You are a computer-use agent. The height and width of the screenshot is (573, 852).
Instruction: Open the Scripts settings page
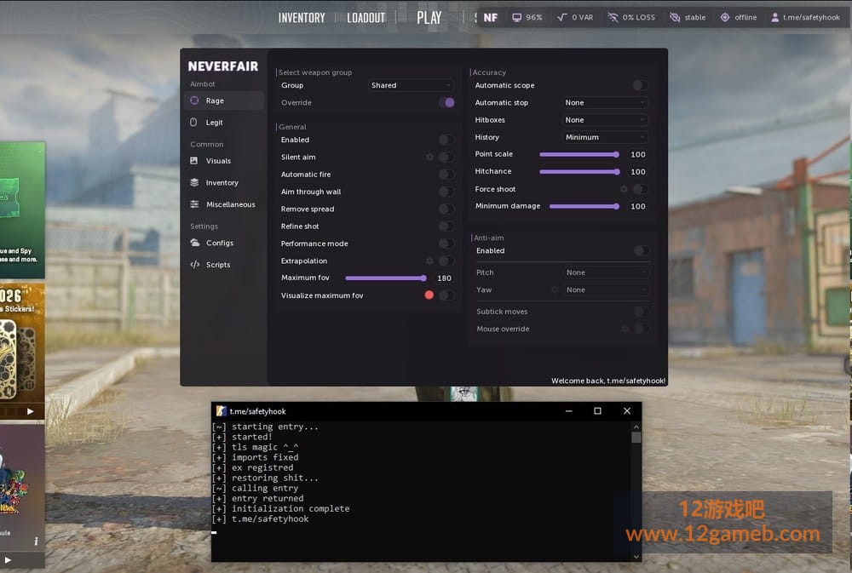(x=224, y=265)
